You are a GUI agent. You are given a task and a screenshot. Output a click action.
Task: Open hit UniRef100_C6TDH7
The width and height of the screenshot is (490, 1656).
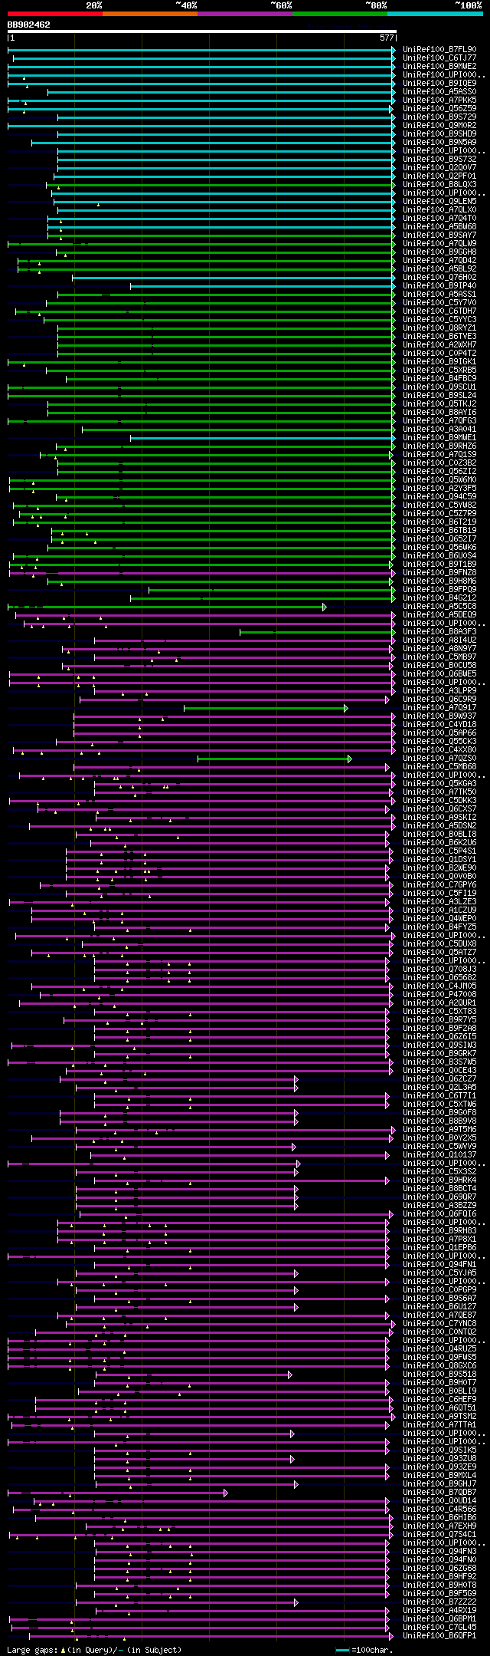[439, 311]
